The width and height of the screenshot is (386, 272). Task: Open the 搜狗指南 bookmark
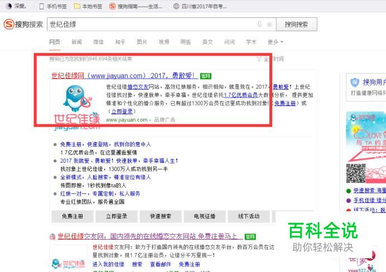(136, 6)
